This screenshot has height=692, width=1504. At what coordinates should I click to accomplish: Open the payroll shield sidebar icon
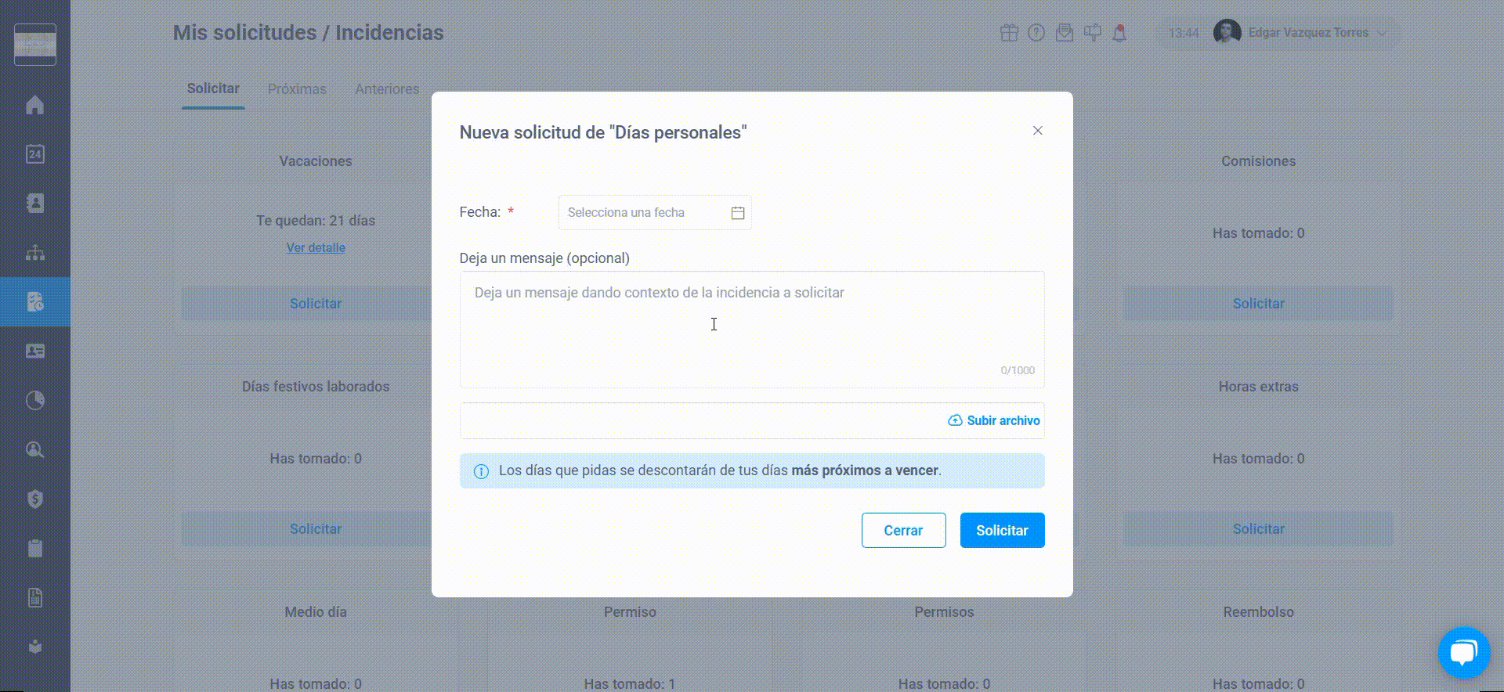click(x=35, y=499)
